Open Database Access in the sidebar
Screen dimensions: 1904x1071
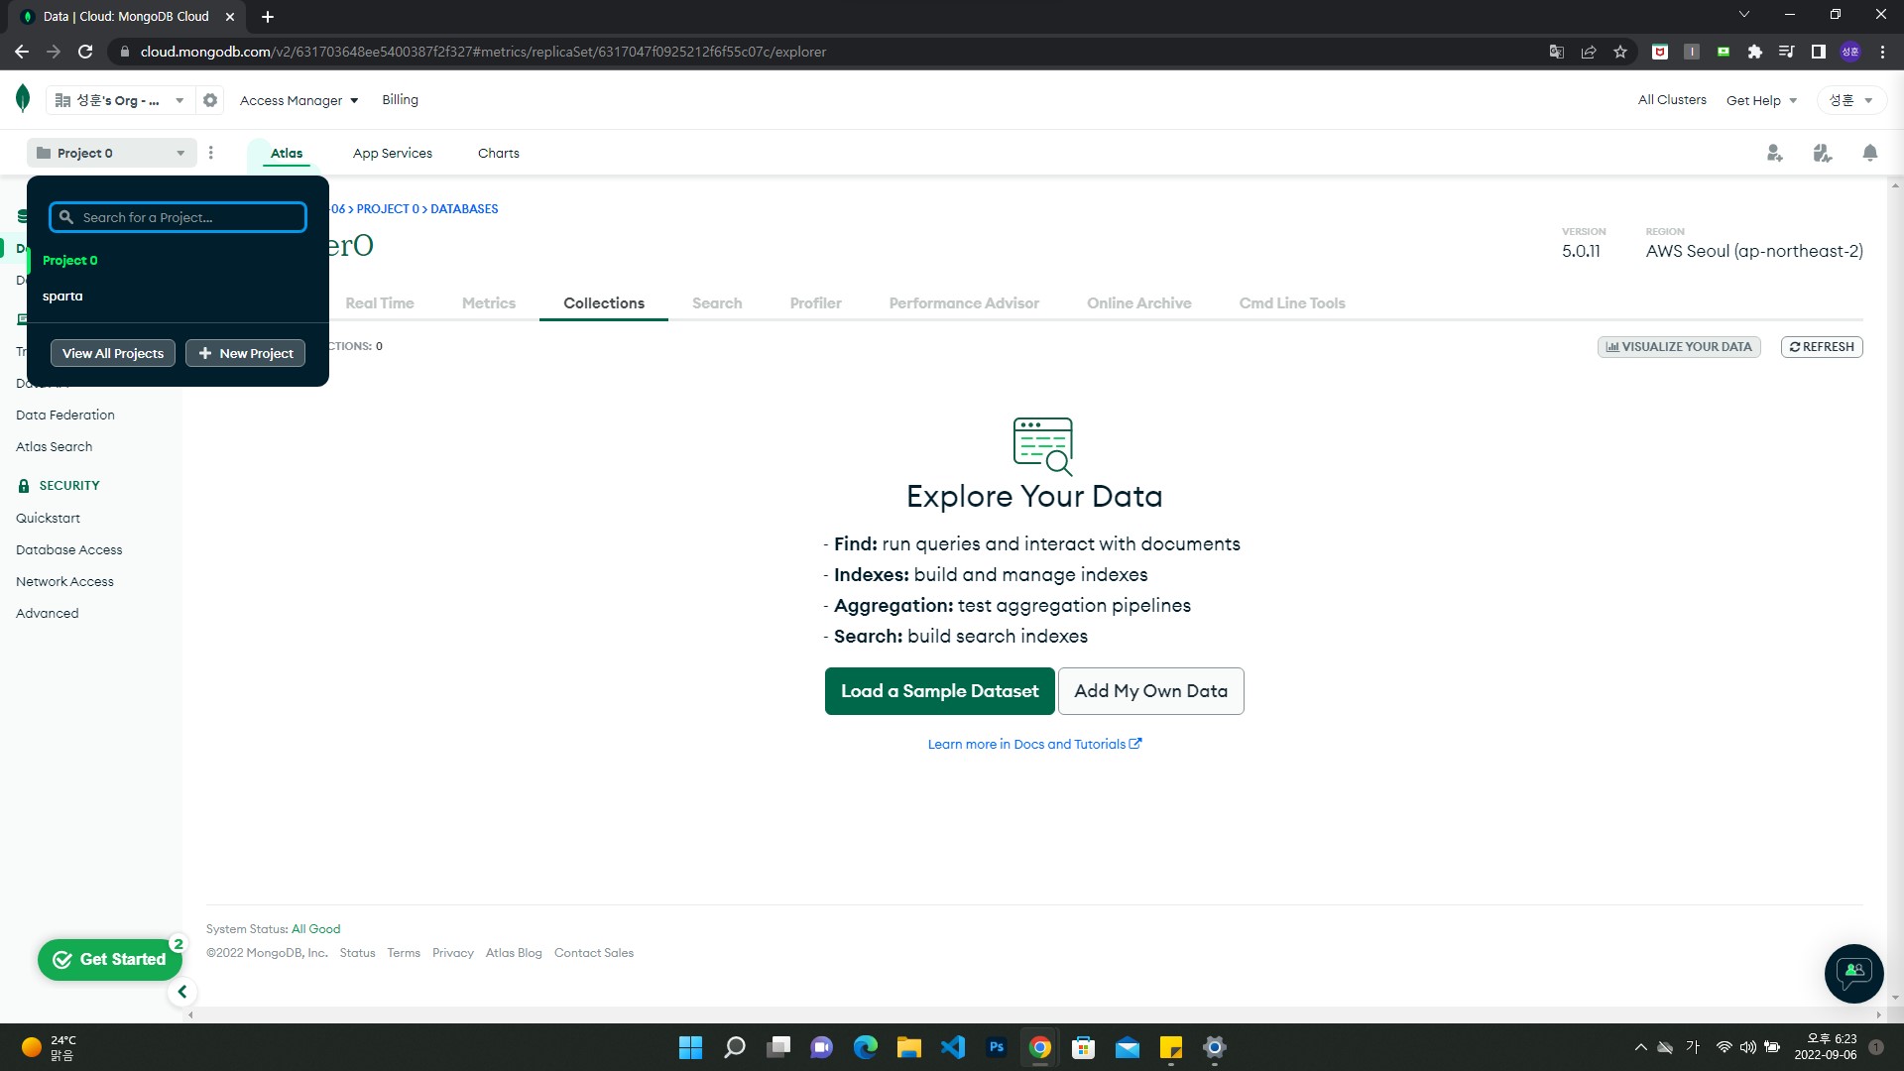[69, 549]
